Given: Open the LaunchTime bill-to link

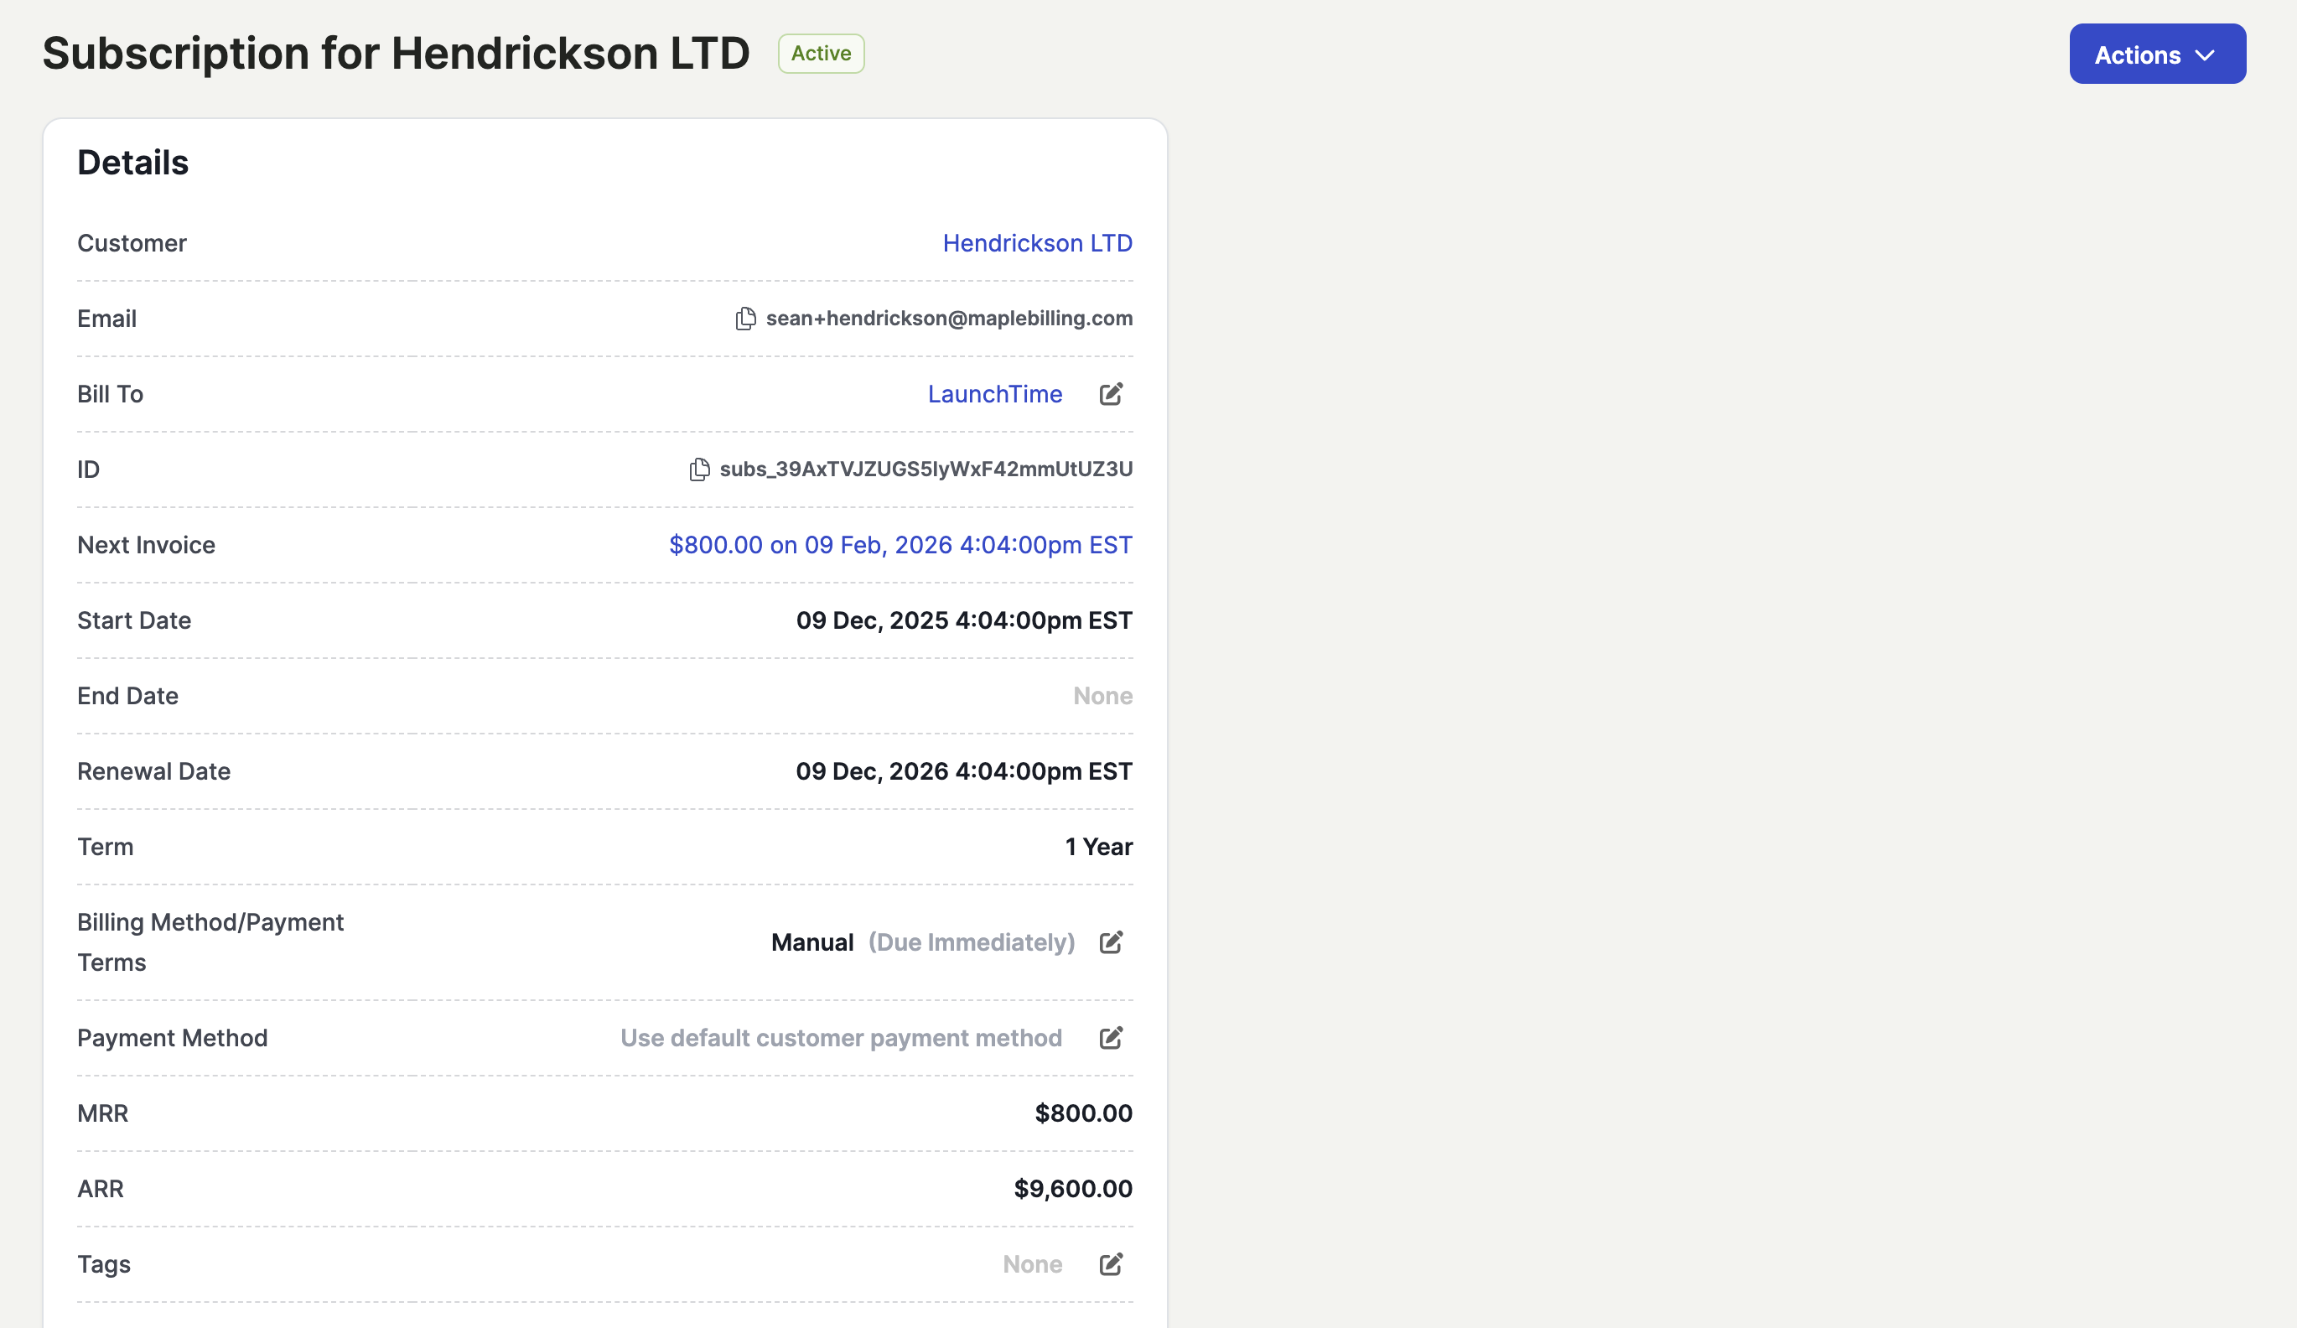Looking at the screenshot, I should click(994, 394).
